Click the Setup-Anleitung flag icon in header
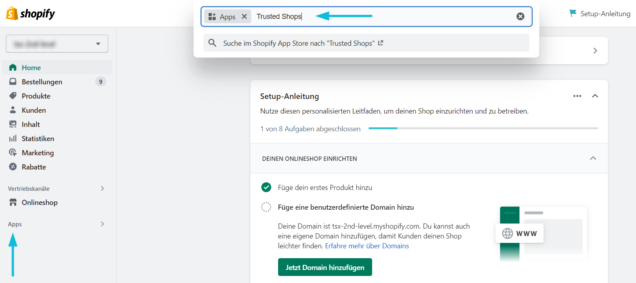The height and width of the screenshot is (283, 636). (572, 13)
